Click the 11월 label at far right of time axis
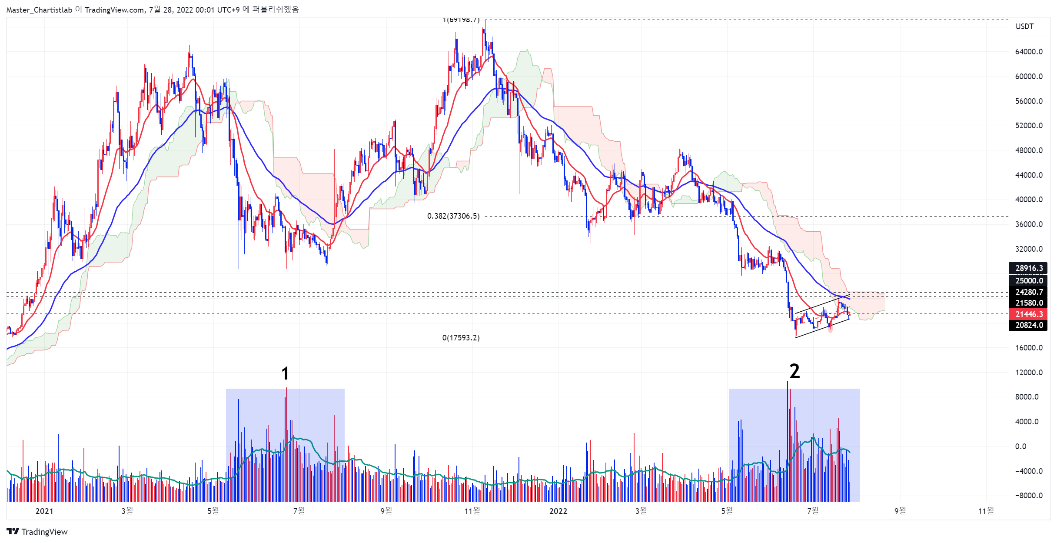This screenshot has width=1057, height=543. 986,511
